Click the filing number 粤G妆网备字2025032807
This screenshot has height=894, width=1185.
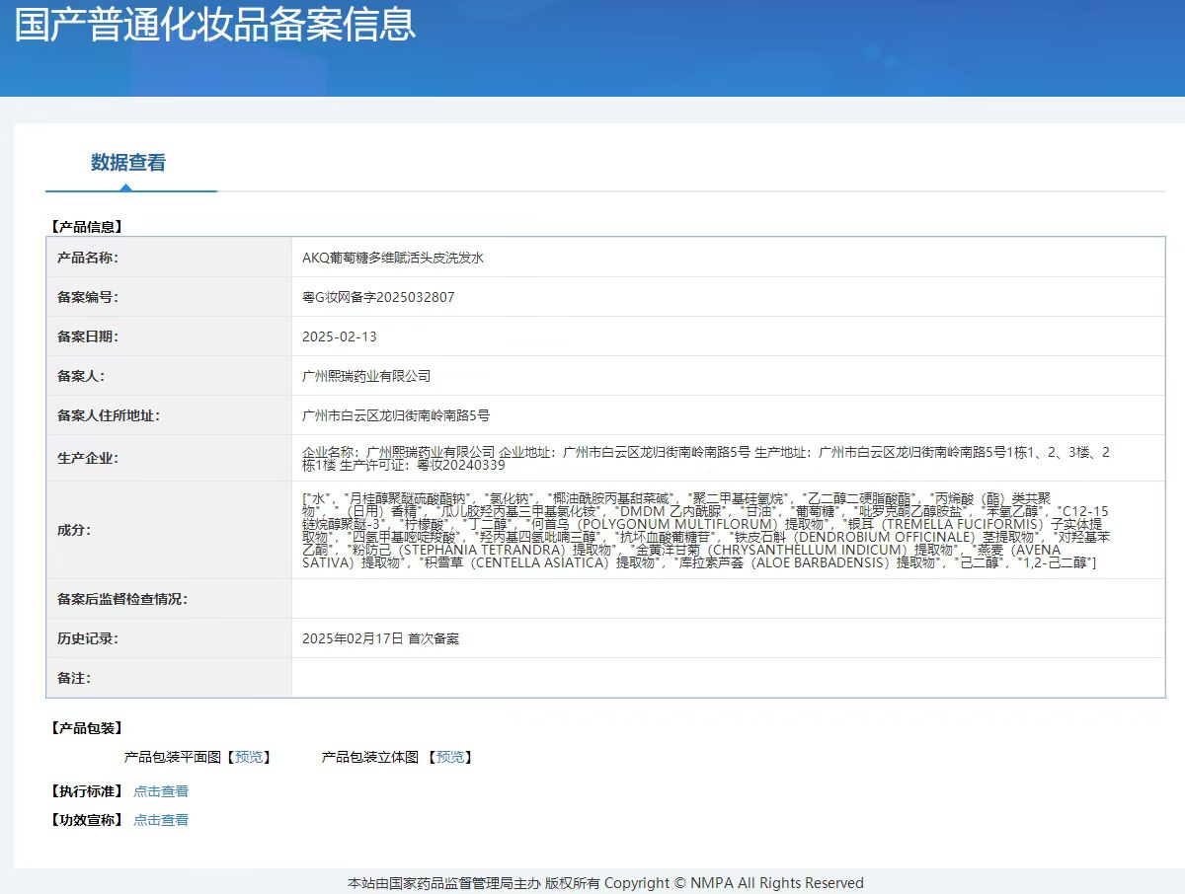pyautogui.click(x=378, y=297)
